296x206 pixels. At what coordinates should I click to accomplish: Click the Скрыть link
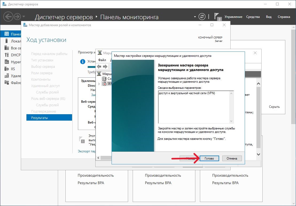[x=274, y=107]
